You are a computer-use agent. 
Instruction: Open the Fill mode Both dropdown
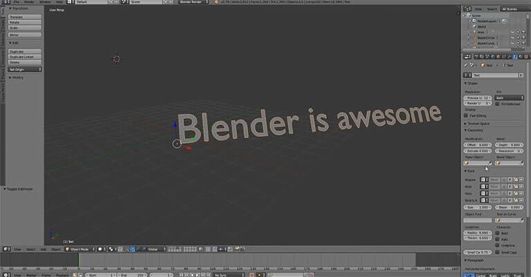(510, 98)
